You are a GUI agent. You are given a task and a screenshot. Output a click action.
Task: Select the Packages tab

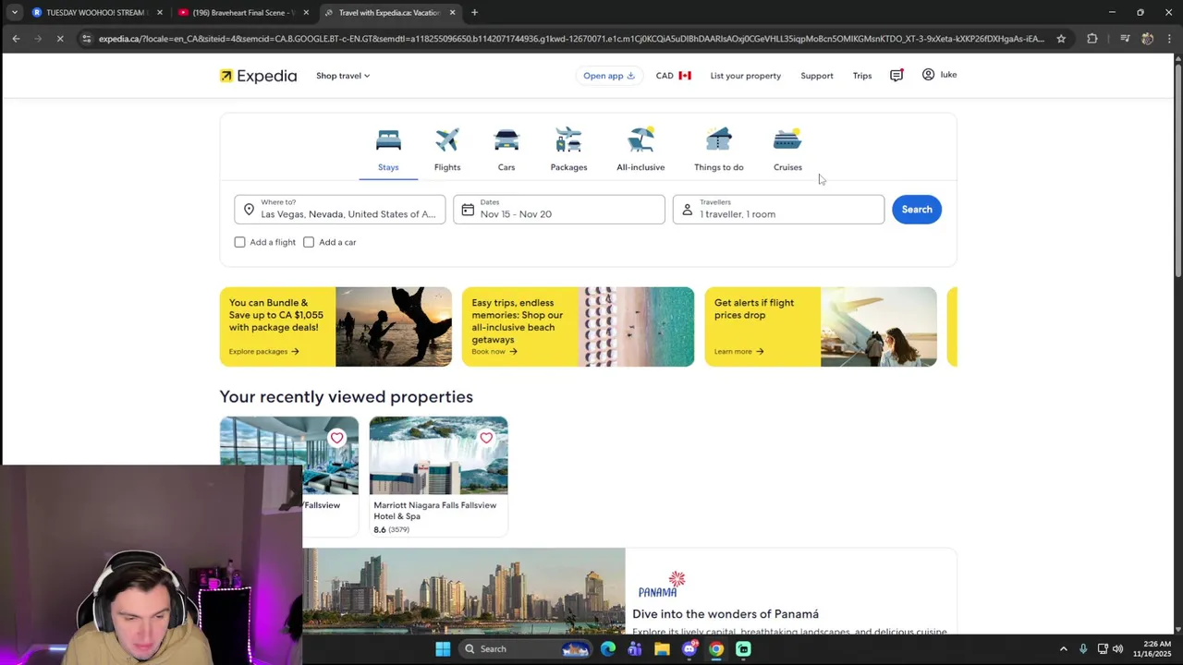[x=568, y=150]
